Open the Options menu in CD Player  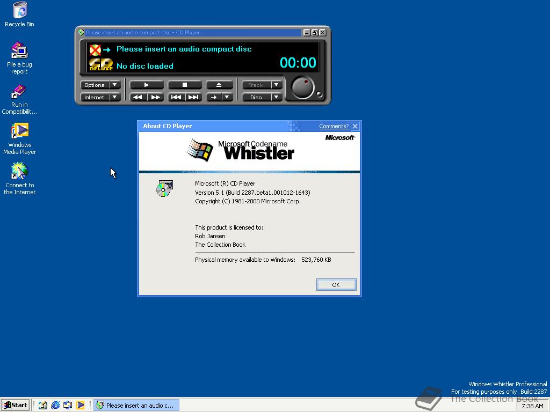pos(100,85)
